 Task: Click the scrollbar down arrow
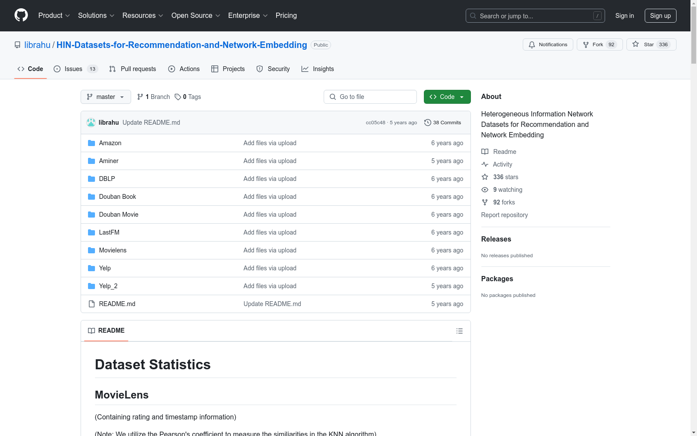coord(694,433)
